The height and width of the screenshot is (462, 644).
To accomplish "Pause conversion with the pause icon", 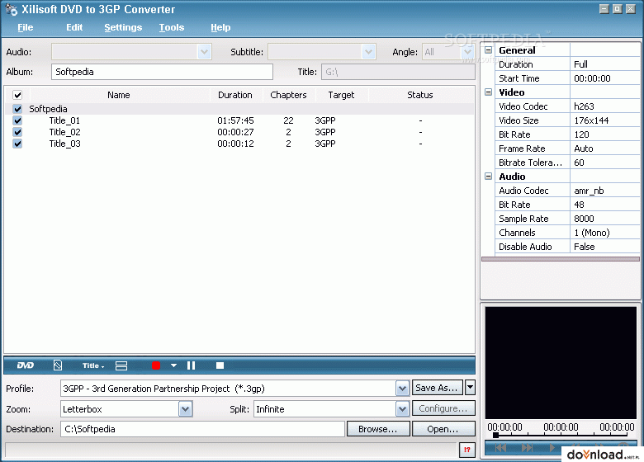I will click(x=191, y=365).
